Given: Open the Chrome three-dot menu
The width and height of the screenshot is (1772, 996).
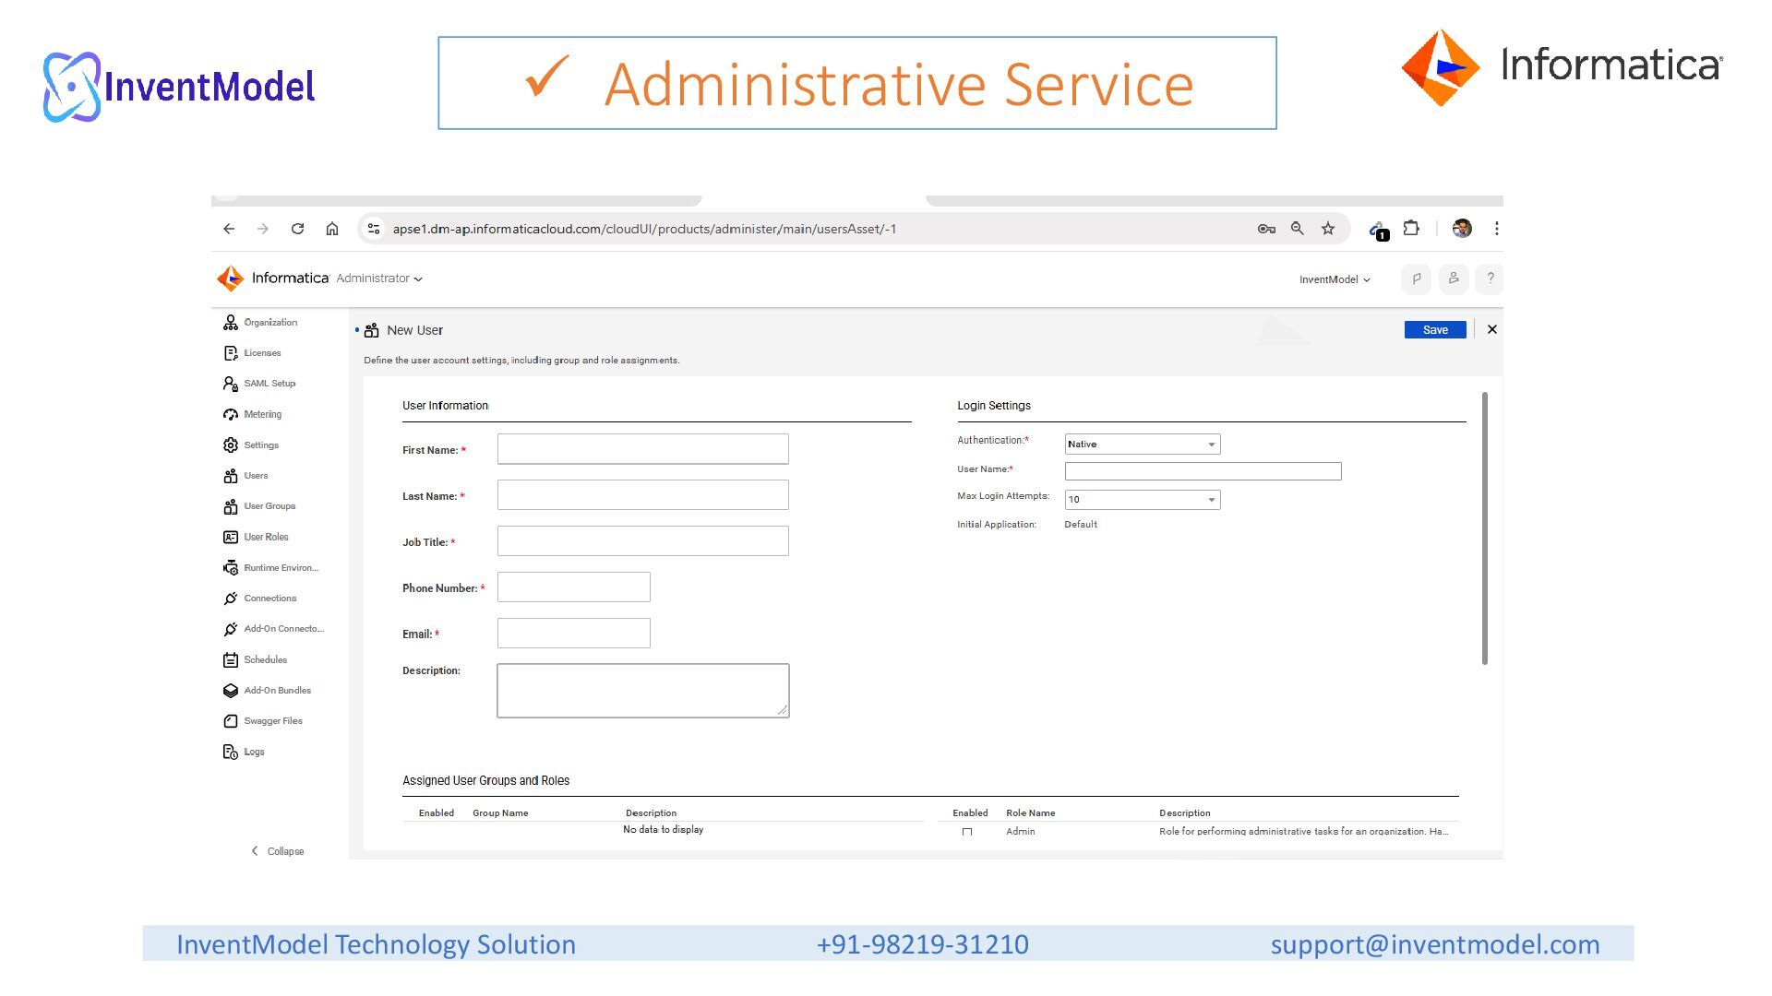Looking at the screenshot, I should click(x=1497, y=229).
